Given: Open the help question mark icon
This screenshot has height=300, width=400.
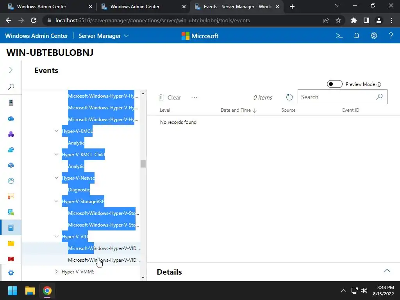Looking at the screenshot, I should [391, 36].
